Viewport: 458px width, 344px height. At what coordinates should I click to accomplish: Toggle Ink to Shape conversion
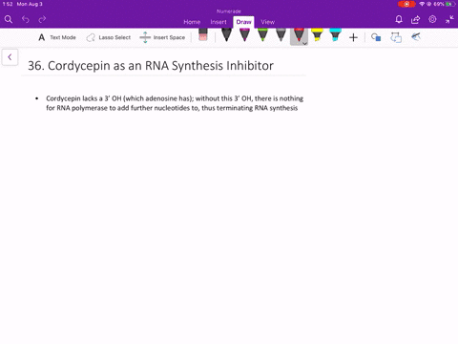pos(396,37)
